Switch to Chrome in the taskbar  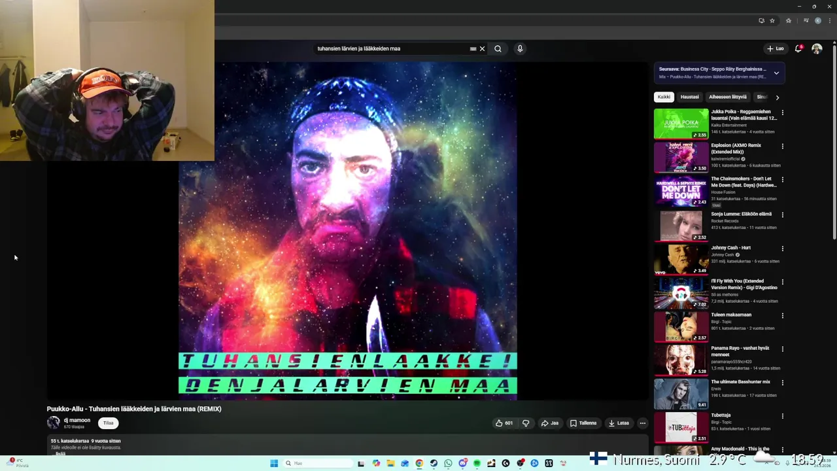419,463
